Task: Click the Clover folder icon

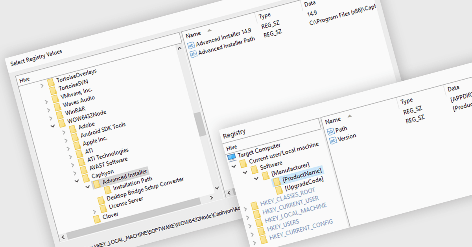Action: (96, 219)
